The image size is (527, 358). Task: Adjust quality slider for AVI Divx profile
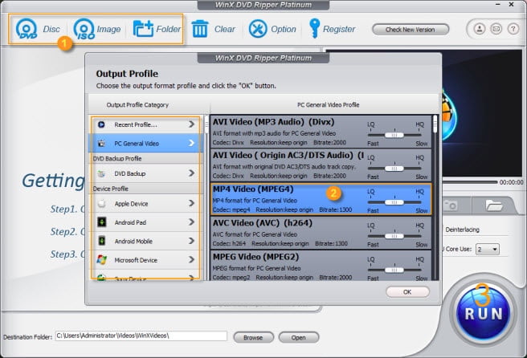point(394,135)
